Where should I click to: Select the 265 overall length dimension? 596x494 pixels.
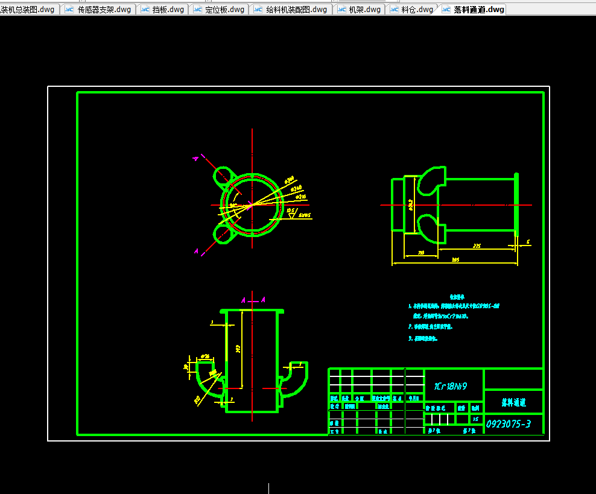coord(455,259)
